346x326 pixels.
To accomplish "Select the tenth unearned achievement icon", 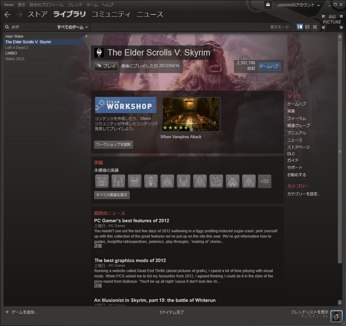I will click(x=249, y=181).
